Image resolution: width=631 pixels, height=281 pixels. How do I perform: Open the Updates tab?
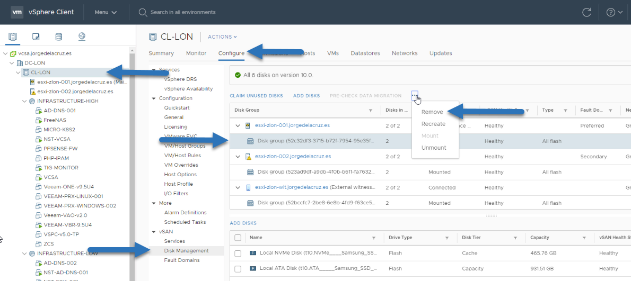tap(441, 53)
